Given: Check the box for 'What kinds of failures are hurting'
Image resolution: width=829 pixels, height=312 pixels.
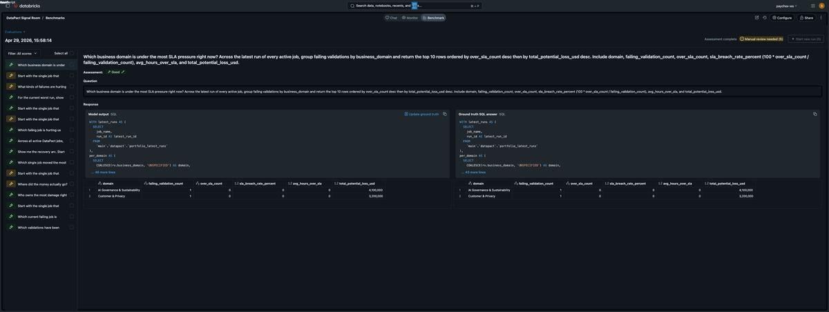Looking at the screenshot, I should [72, 86].
